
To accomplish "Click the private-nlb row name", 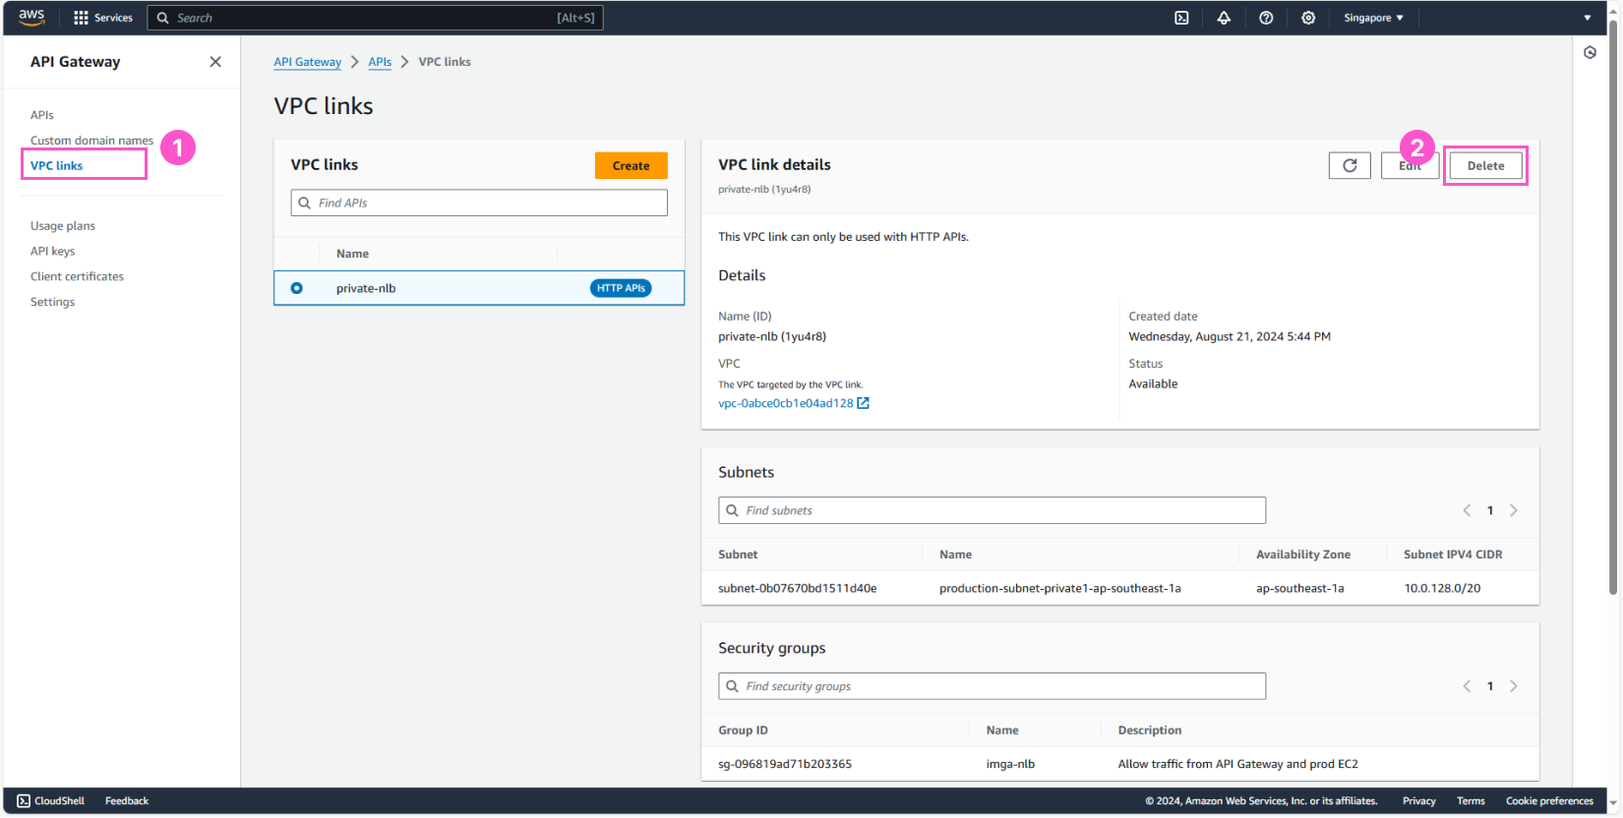I will coord(366,288).
